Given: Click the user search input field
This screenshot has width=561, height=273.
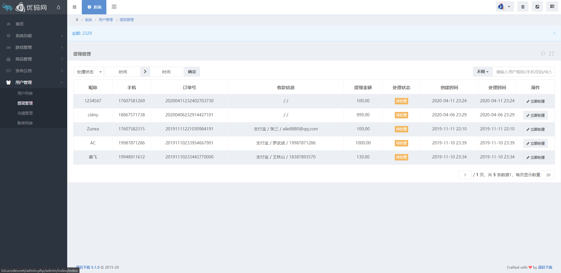Looking at the screenshot, I should 523,72.
